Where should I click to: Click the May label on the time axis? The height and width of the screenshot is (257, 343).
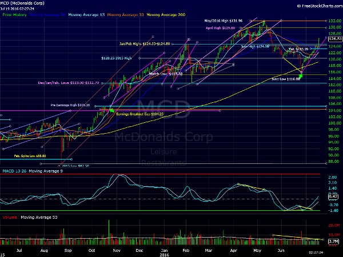(257, 251)
